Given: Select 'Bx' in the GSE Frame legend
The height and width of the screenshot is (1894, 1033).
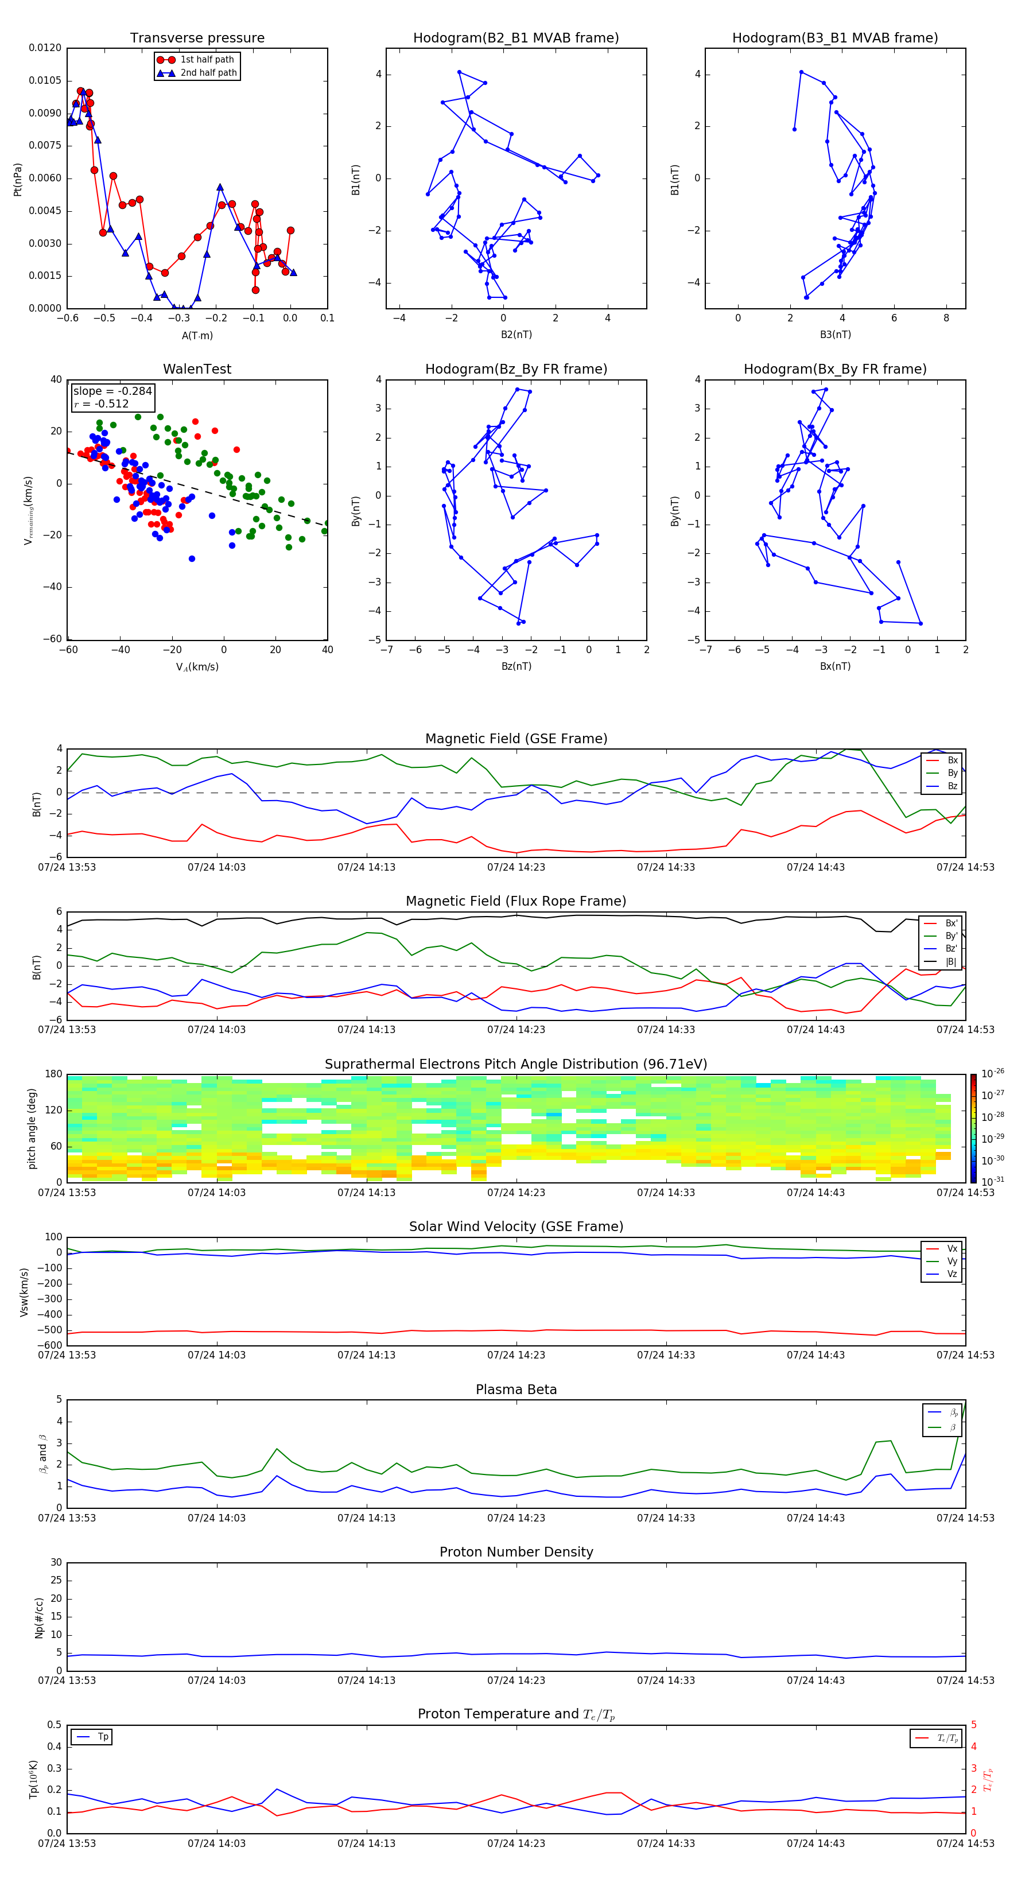Looking at the screenshot, I should pyautogui.click(x=942, y=760).
